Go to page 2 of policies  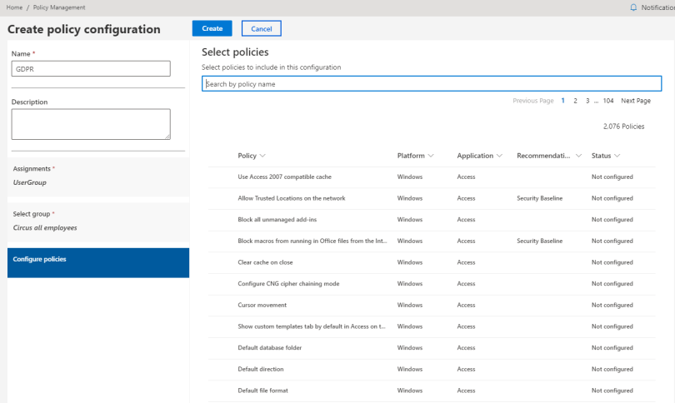575,101
